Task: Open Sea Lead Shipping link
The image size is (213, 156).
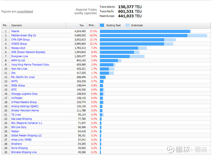Action: [22, 119]
